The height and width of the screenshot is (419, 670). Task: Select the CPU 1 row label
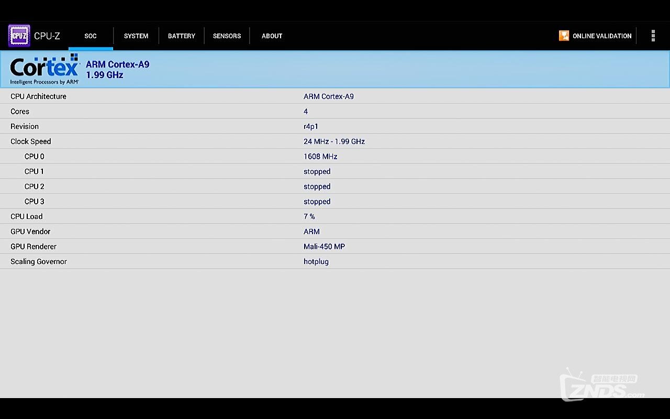coord(34,171)
